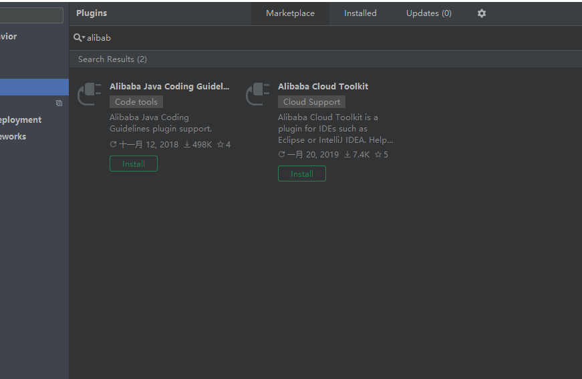This screenshot has height=379, width=582.
Task: Select the Frameworks item in settings sidebar
Action: pos(13,137)
